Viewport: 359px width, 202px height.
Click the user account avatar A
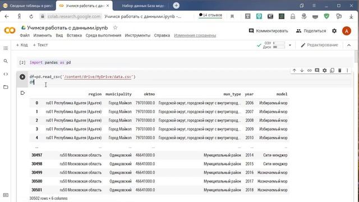tap(347, 31)
